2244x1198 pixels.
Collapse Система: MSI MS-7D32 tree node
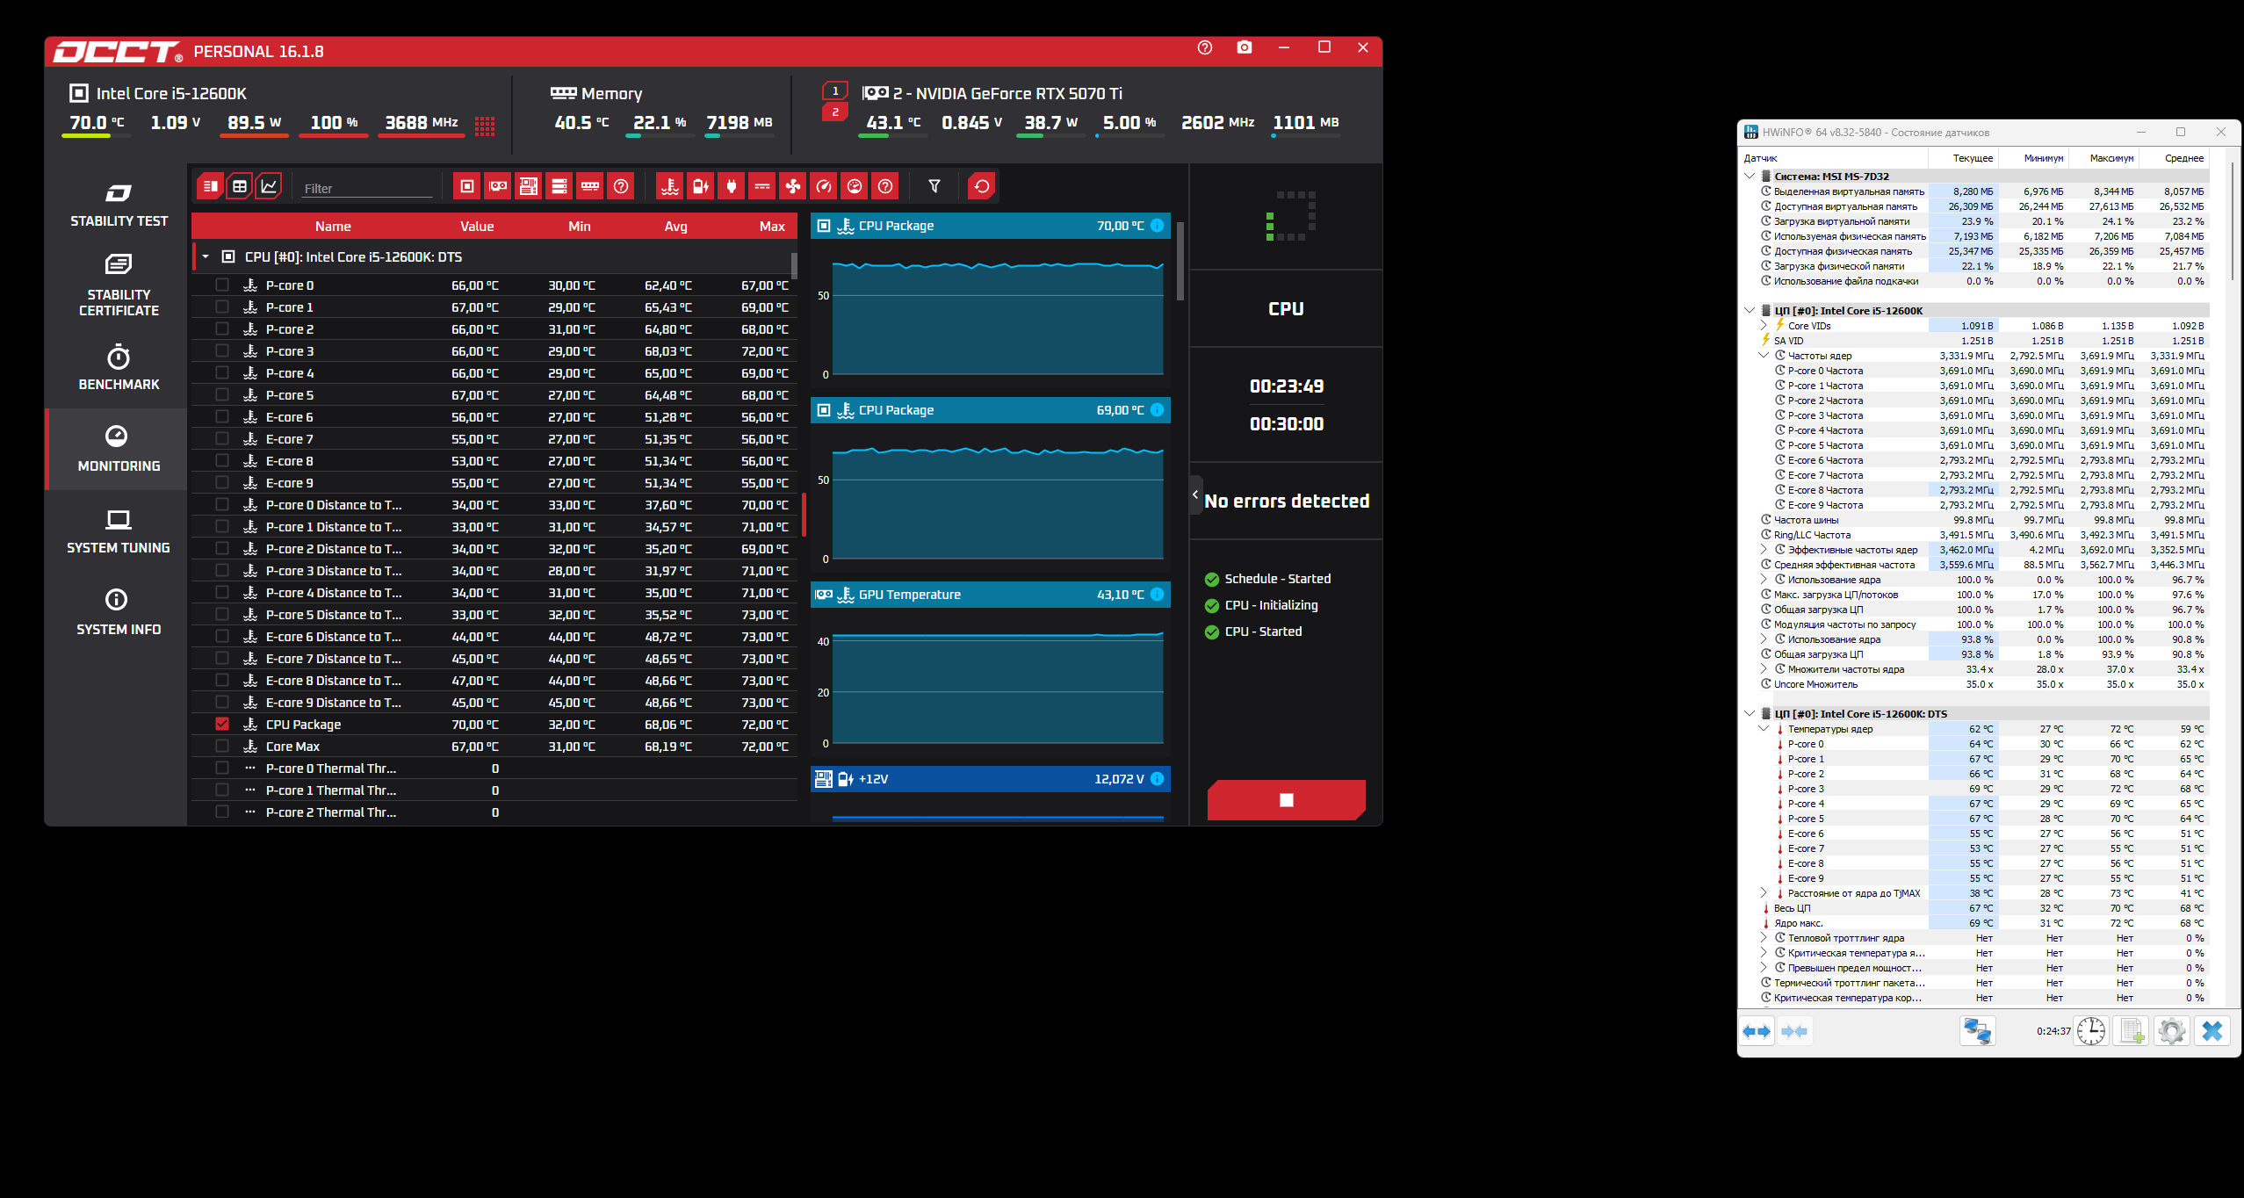1750,177
